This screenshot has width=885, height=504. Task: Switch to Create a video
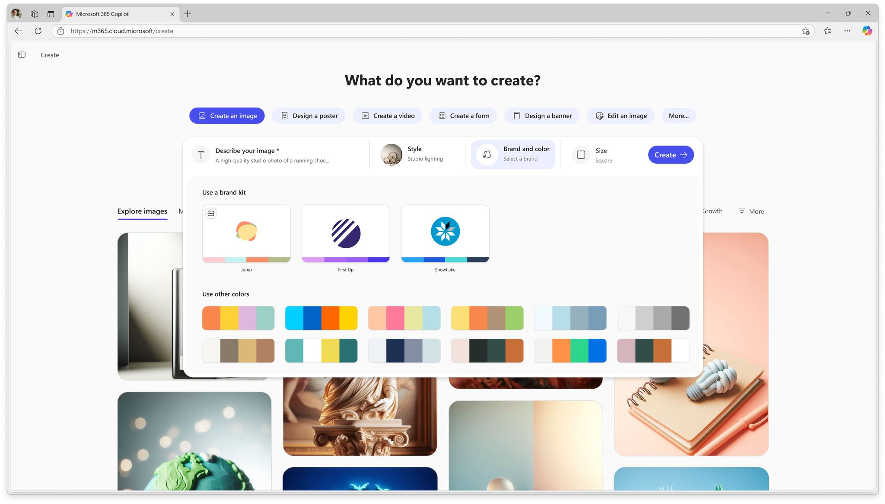(x=387, y=116)
